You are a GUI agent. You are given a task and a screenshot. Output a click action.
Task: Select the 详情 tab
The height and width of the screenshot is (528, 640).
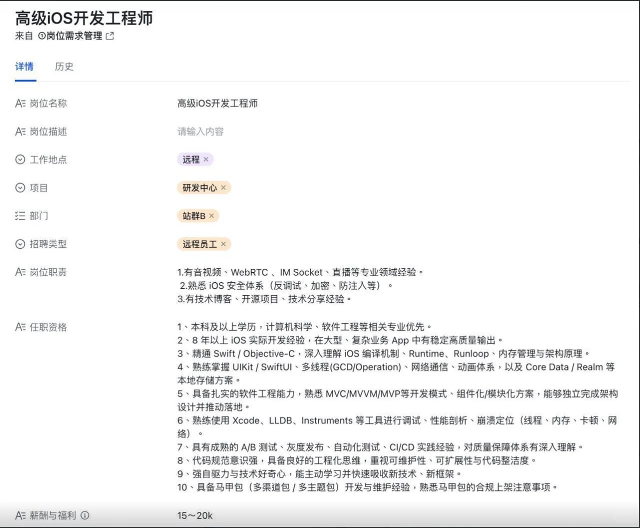click(24, 67)
